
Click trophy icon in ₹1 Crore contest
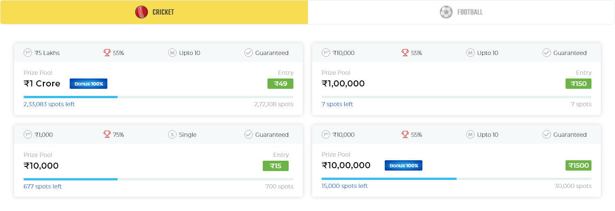(x=106, y=53)
